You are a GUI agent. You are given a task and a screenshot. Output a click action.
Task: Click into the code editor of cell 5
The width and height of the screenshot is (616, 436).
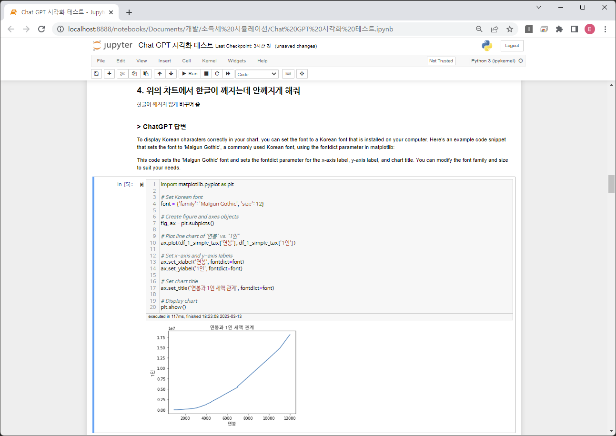(336, 246)
